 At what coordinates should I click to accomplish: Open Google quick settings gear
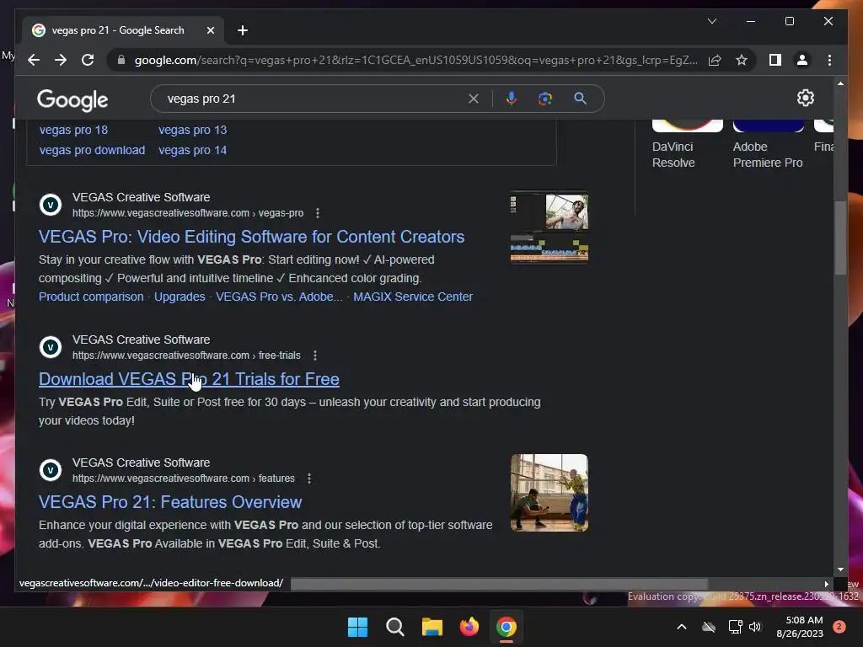click(805, 98)
